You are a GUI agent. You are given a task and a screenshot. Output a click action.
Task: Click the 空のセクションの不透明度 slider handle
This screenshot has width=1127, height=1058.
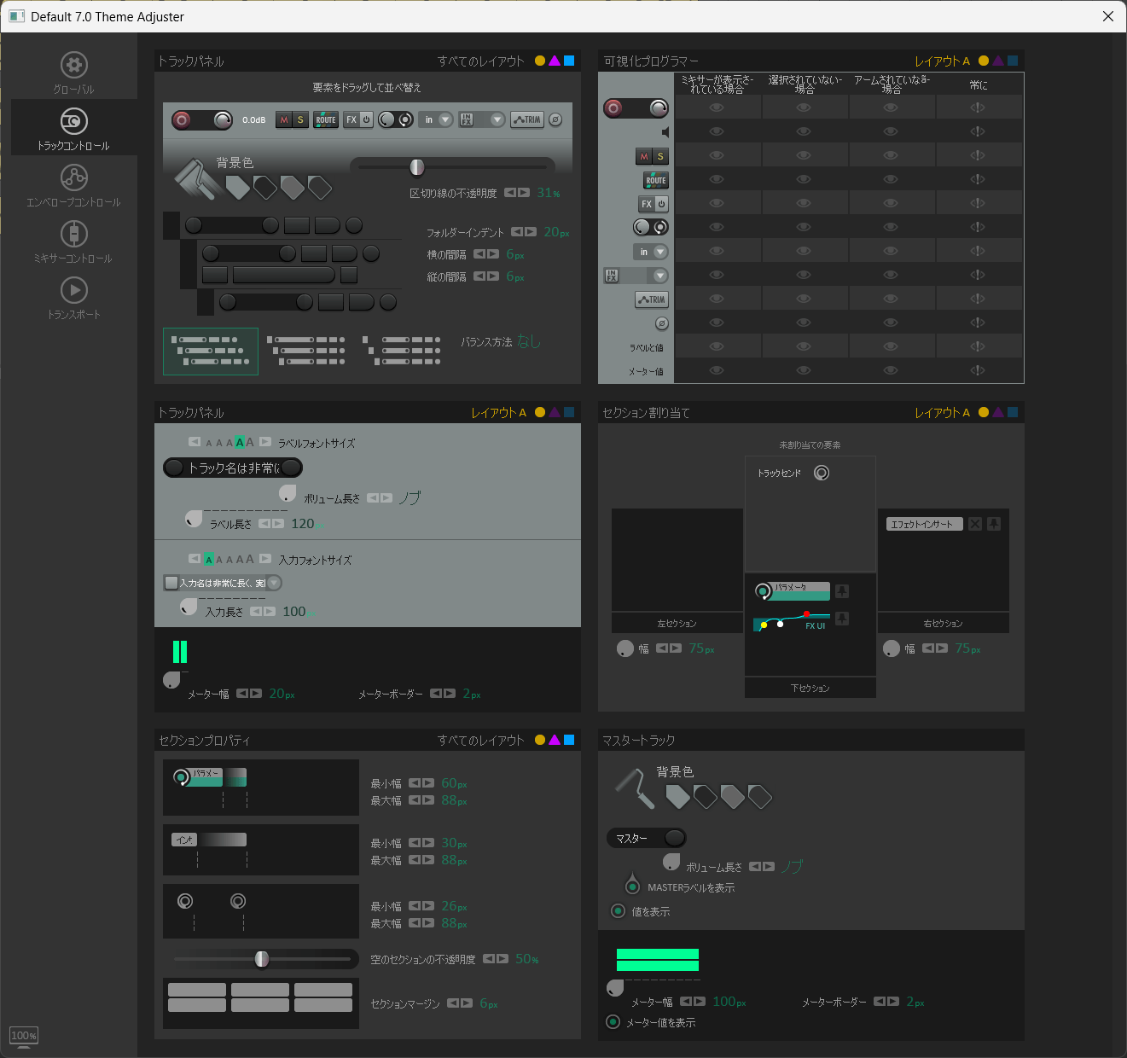[262, 959]
